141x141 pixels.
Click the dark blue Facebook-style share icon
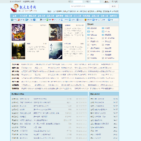[78, 20]
